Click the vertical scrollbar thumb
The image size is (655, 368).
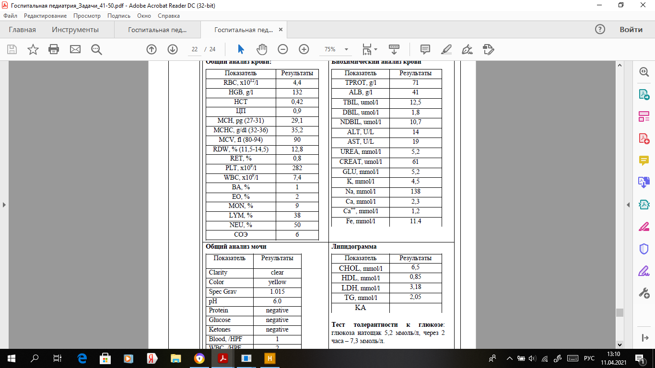[x=620, y=312]
